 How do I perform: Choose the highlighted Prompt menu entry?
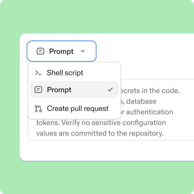point(59,90)
